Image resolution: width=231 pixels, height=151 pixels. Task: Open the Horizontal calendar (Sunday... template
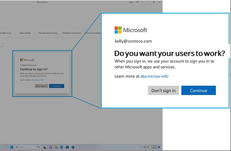48,33
